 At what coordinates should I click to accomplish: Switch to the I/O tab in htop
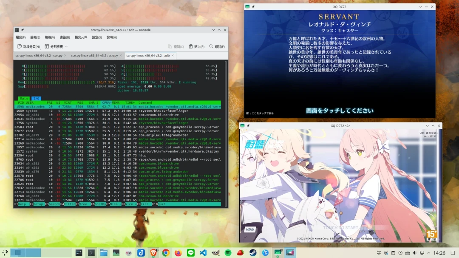pyautogui.click(x=36, y=99)
